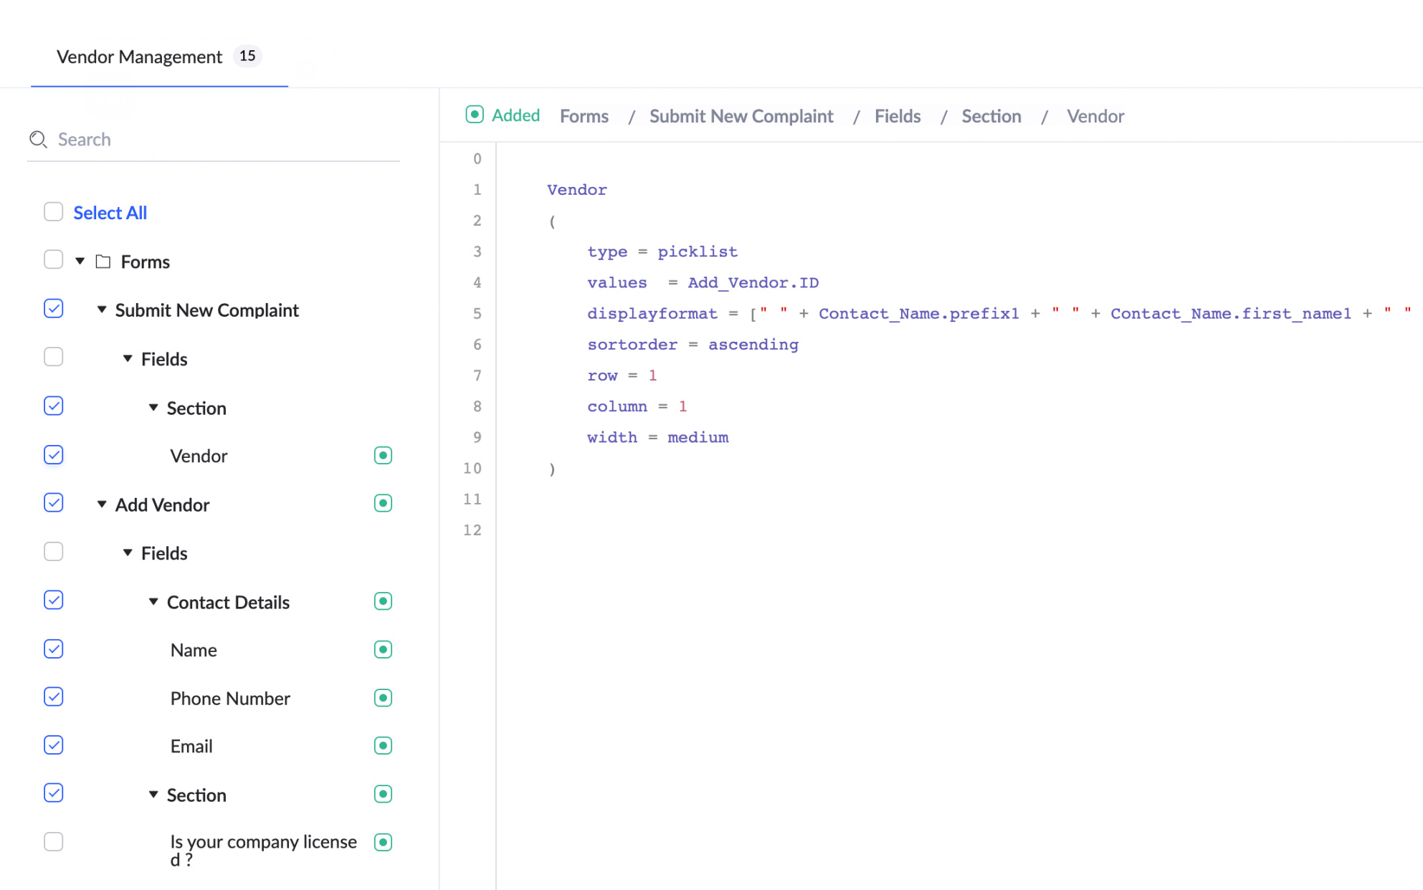
Task: Check the Fields checkbox under Add Vendor
Action: 54,551
